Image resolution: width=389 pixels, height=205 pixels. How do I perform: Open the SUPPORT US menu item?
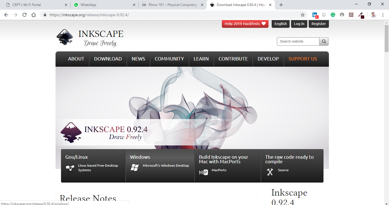303,59
